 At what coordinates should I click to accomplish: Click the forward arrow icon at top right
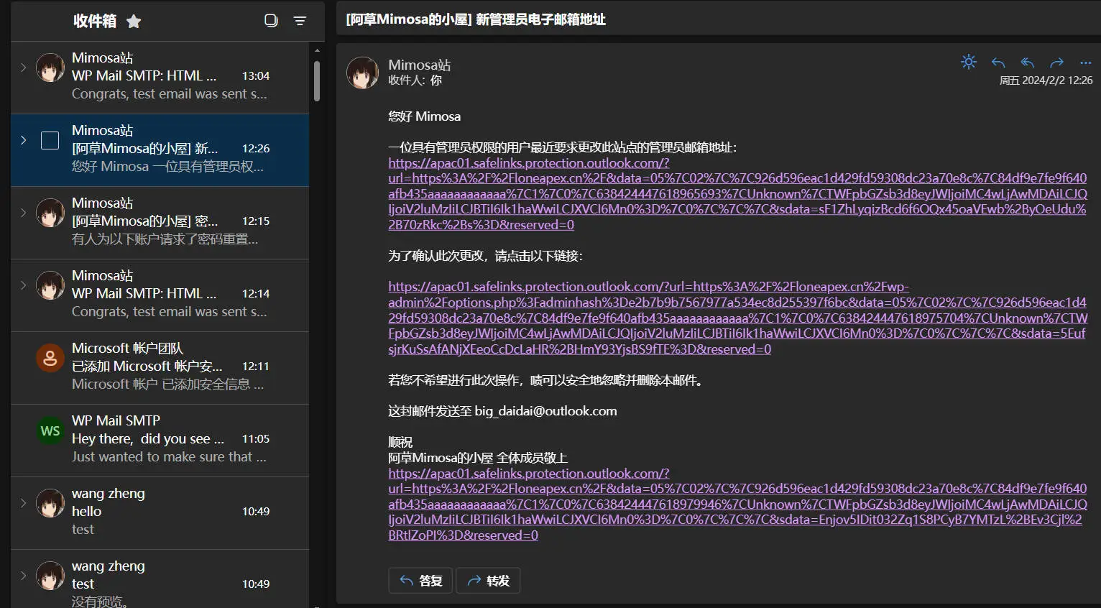point(1056,63)
